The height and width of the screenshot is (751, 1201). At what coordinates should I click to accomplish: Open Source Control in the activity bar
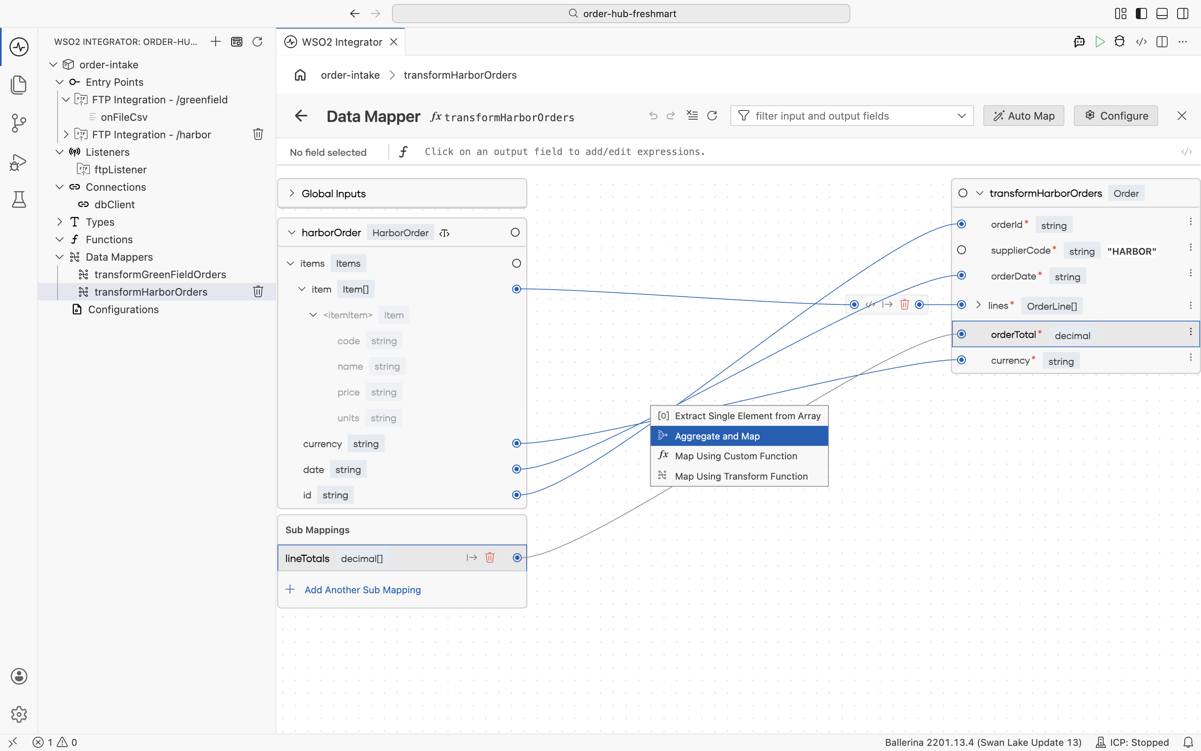click(19, 123)
